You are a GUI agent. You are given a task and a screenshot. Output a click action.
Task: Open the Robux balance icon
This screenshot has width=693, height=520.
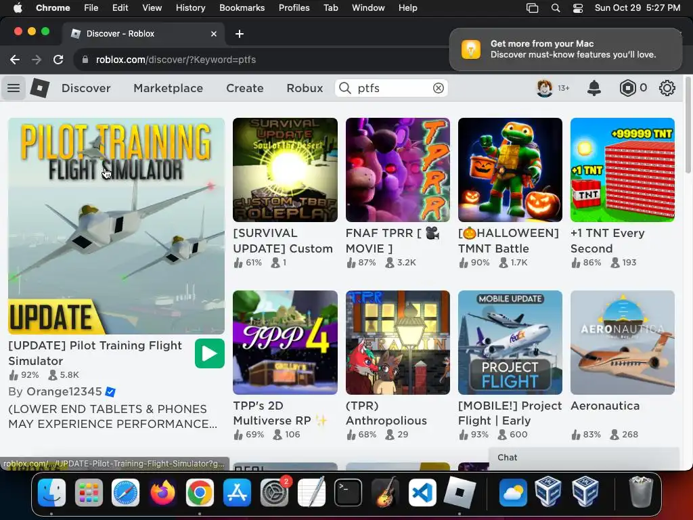tap(627, 88)
